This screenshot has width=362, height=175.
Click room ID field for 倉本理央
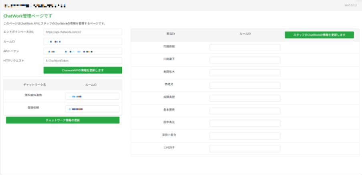pos(245,111)
